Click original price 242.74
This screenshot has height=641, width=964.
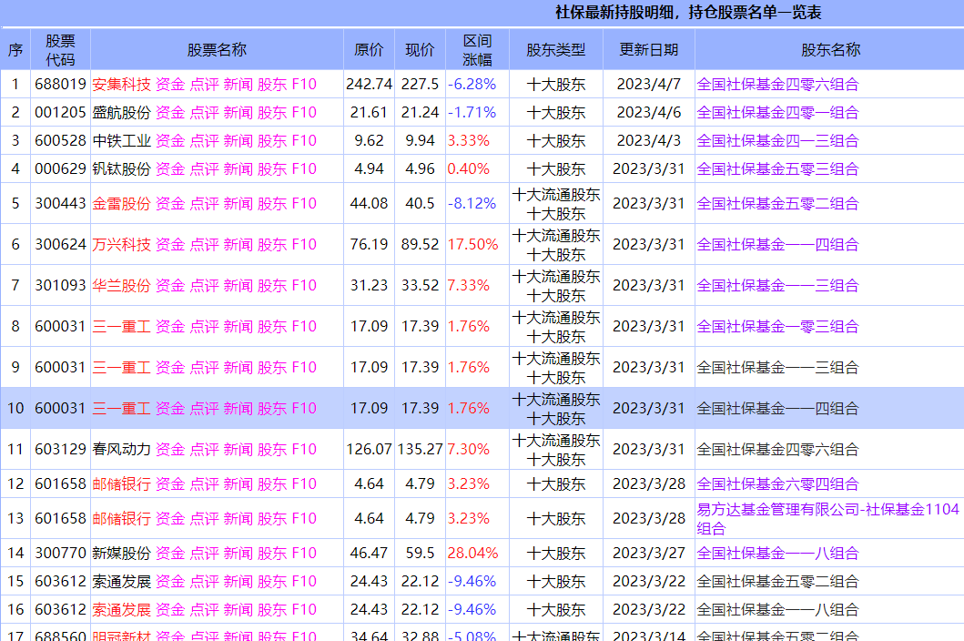coord(369,85)
